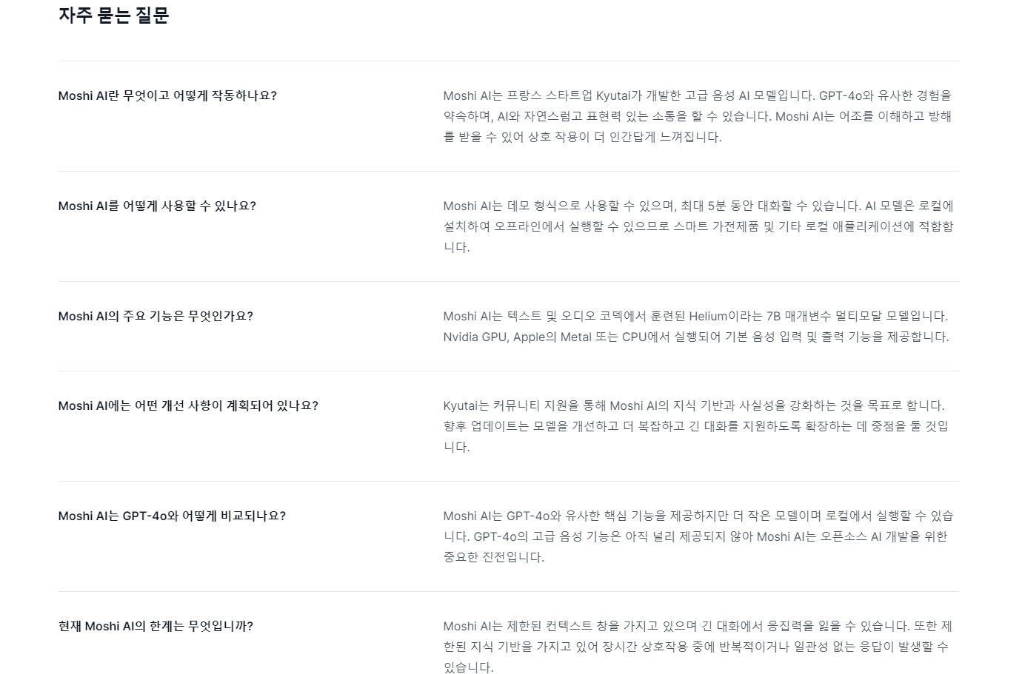Click the '스마트 가전제품' text
1022x674 pixels.
pyautogui.click(x=716, y=226)
